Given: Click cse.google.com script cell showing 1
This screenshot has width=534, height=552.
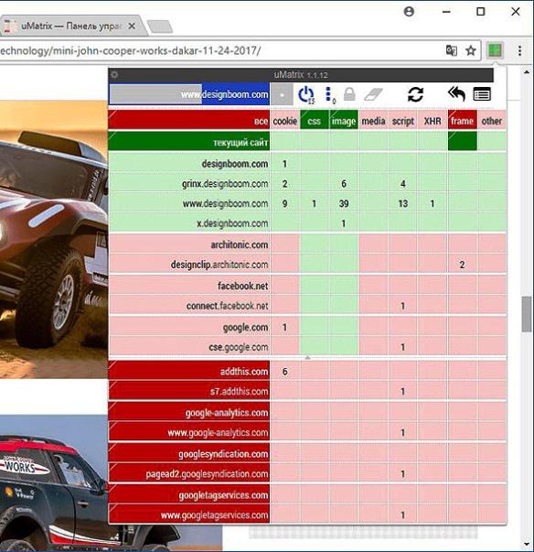Looking at the screenshot, I should [x=403, y=347].
